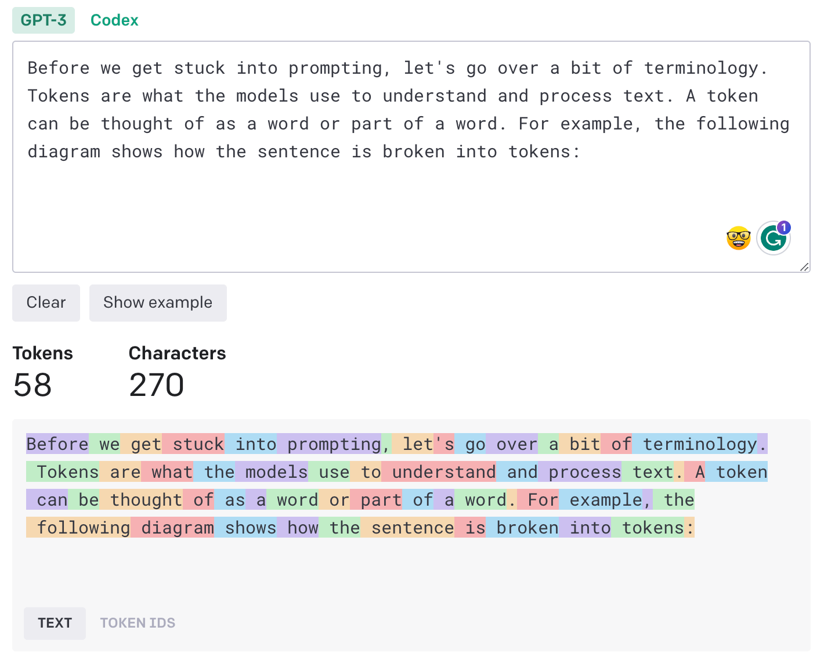Select the green highlighted token 'Tokens'

point(68,471)
